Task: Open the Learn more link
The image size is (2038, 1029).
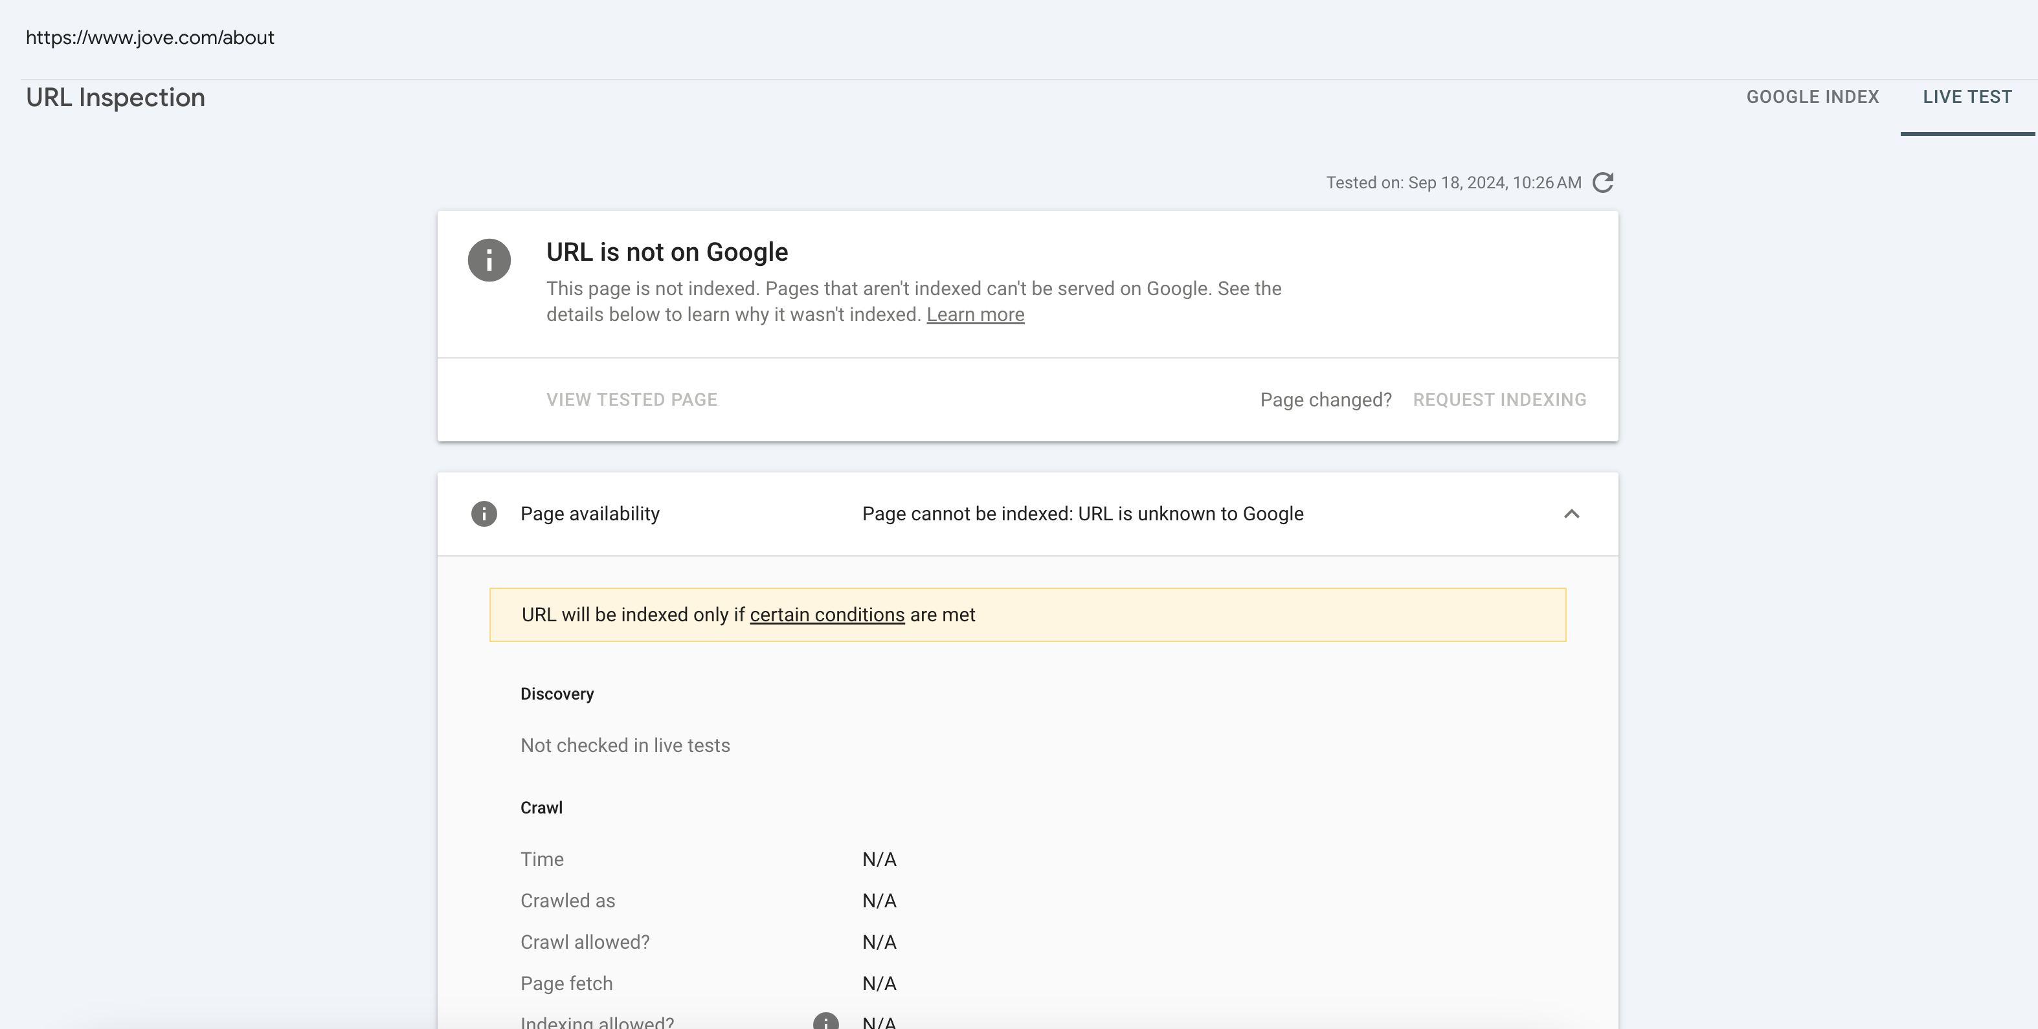Action: point(975,315)
